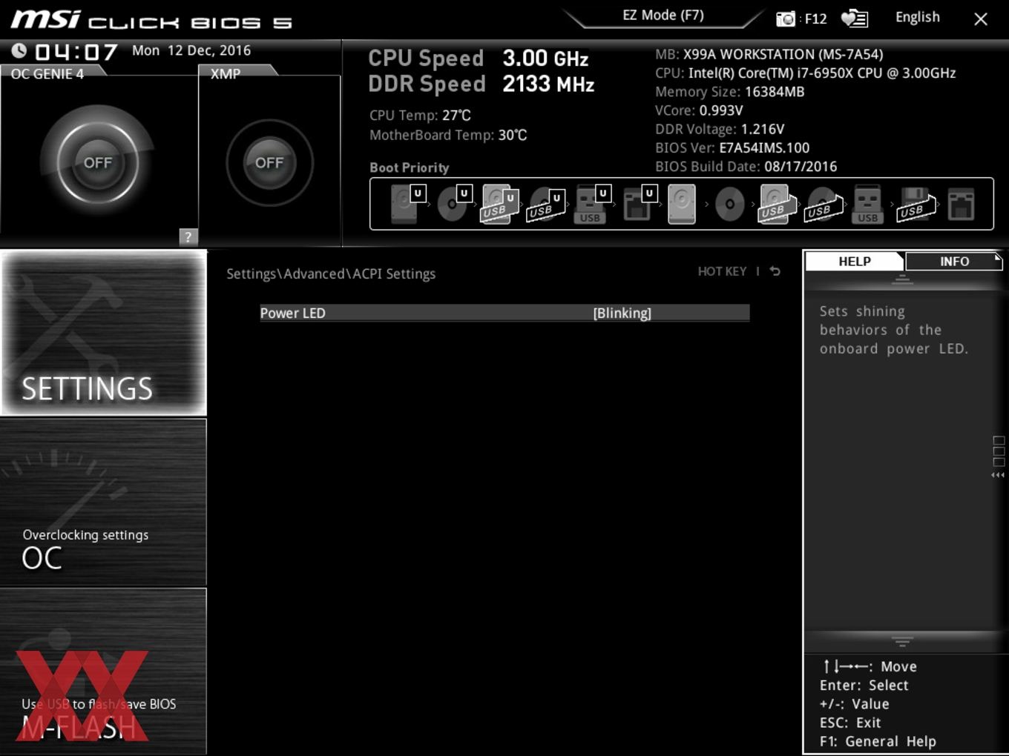Click the Boot Priority label

pos(410,168)
